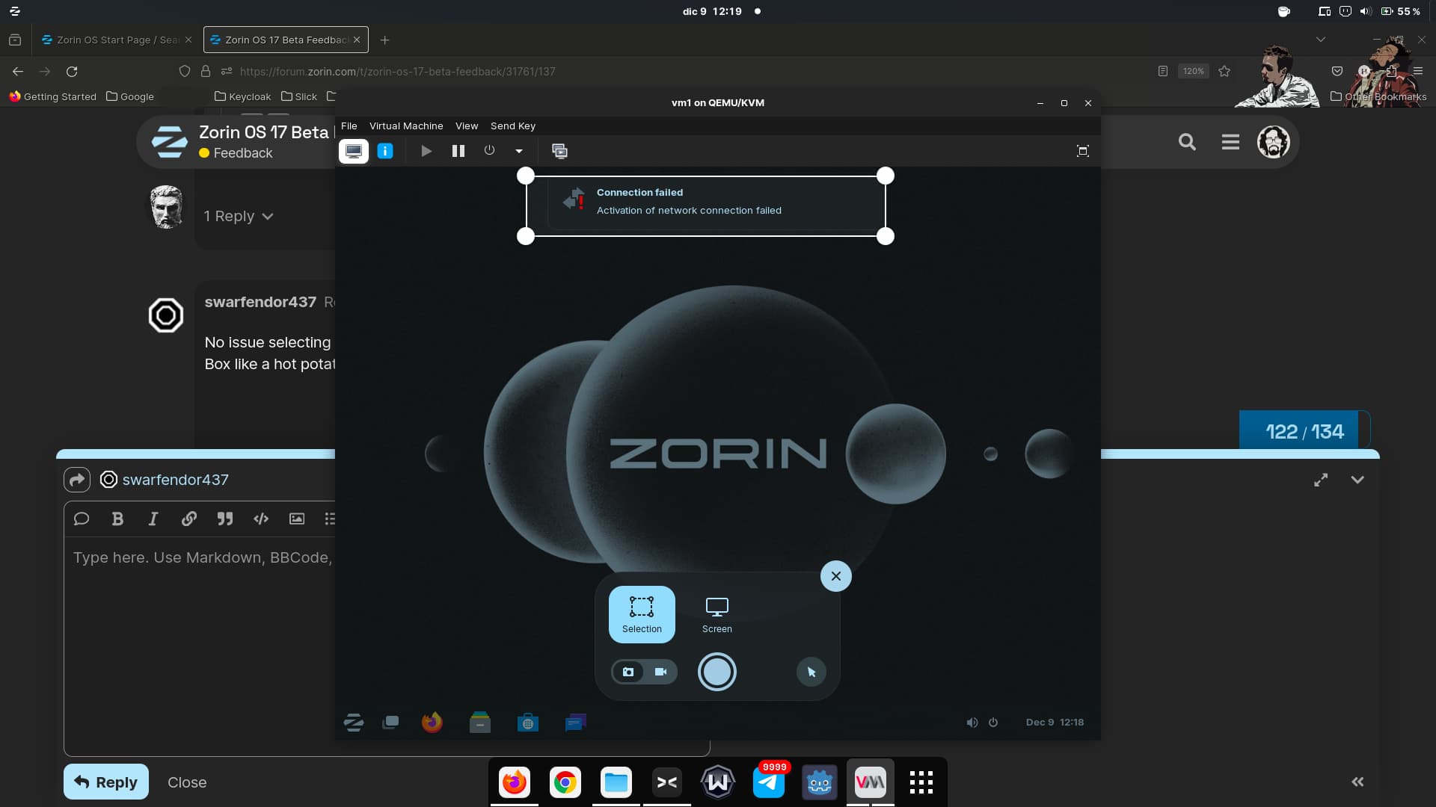Open forum user profile avatar
1436x807 pixels.
coord(1273,142)
